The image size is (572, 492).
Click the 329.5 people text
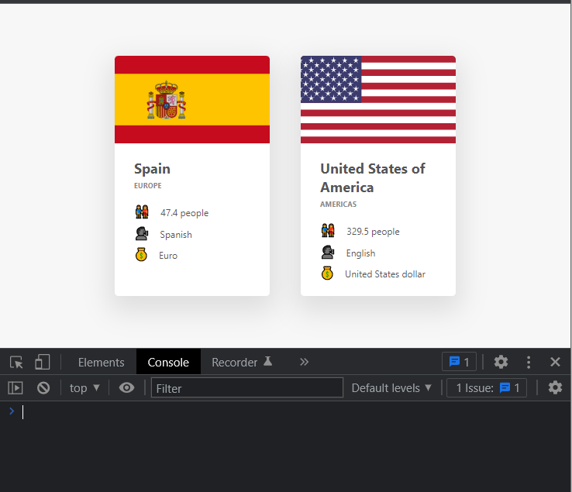pyautogui.click(x=373, y=232)
